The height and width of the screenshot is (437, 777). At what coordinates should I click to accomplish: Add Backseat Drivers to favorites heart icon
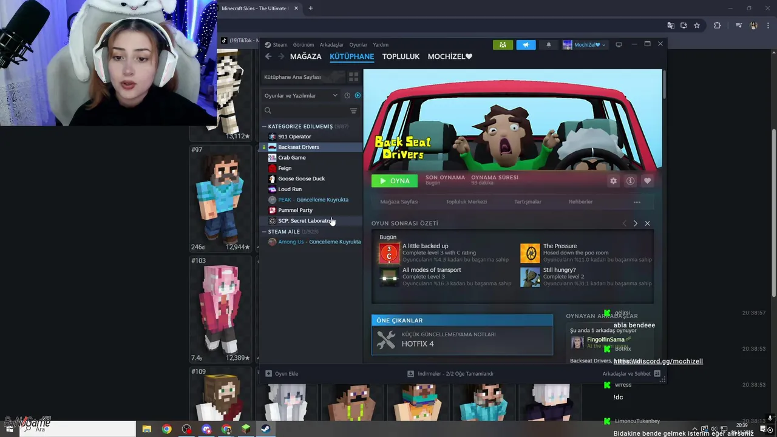[647, 181]
